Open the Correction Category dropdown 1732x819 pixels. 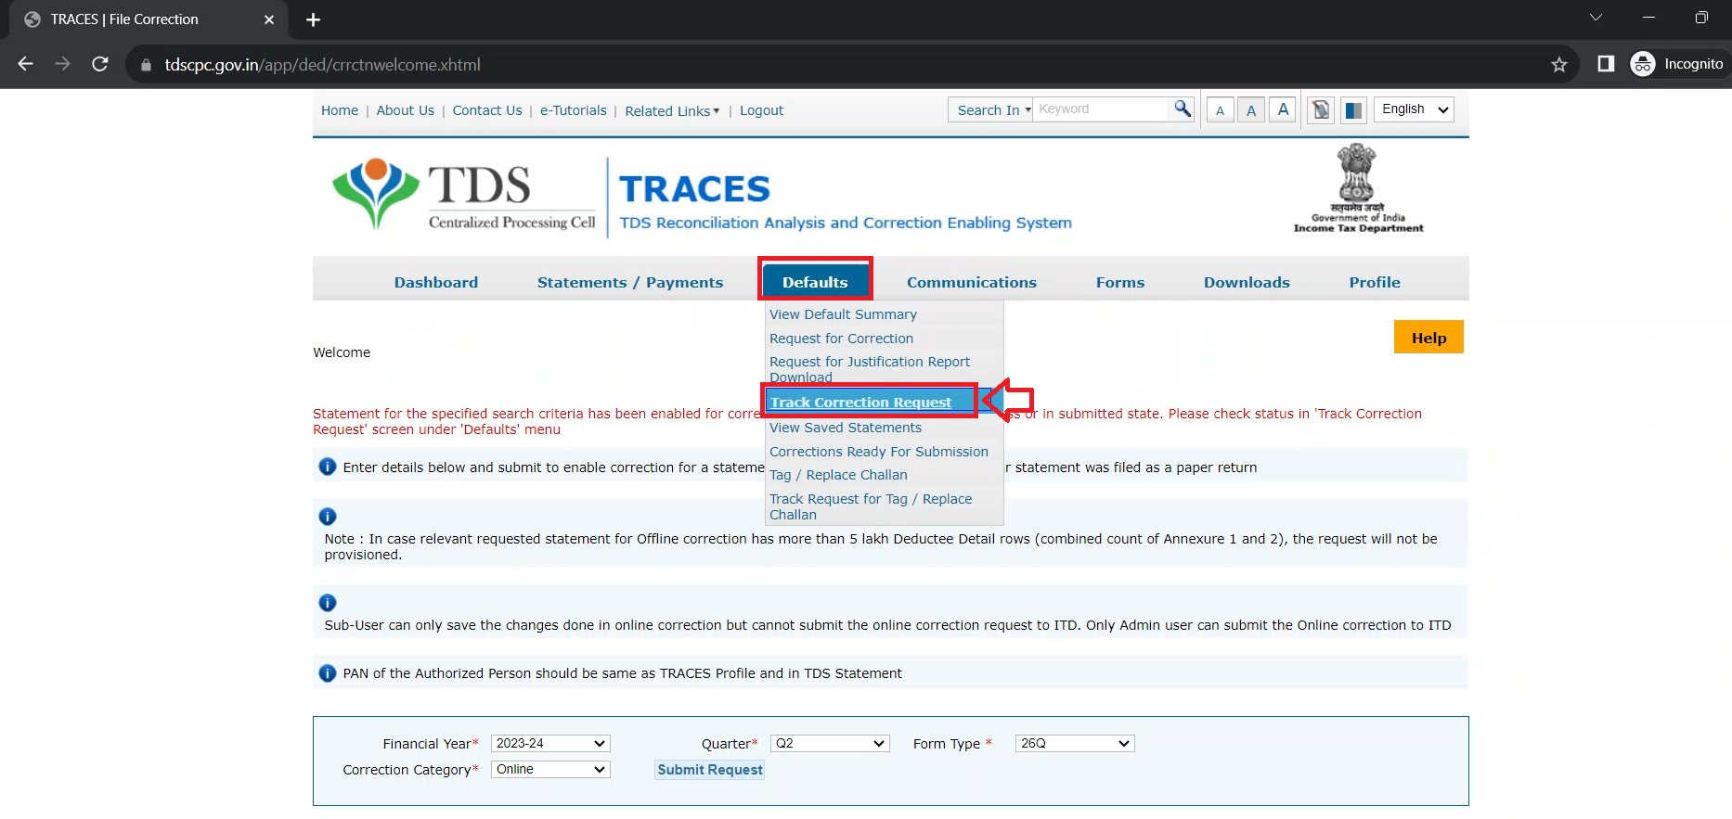tap(550, 770)
